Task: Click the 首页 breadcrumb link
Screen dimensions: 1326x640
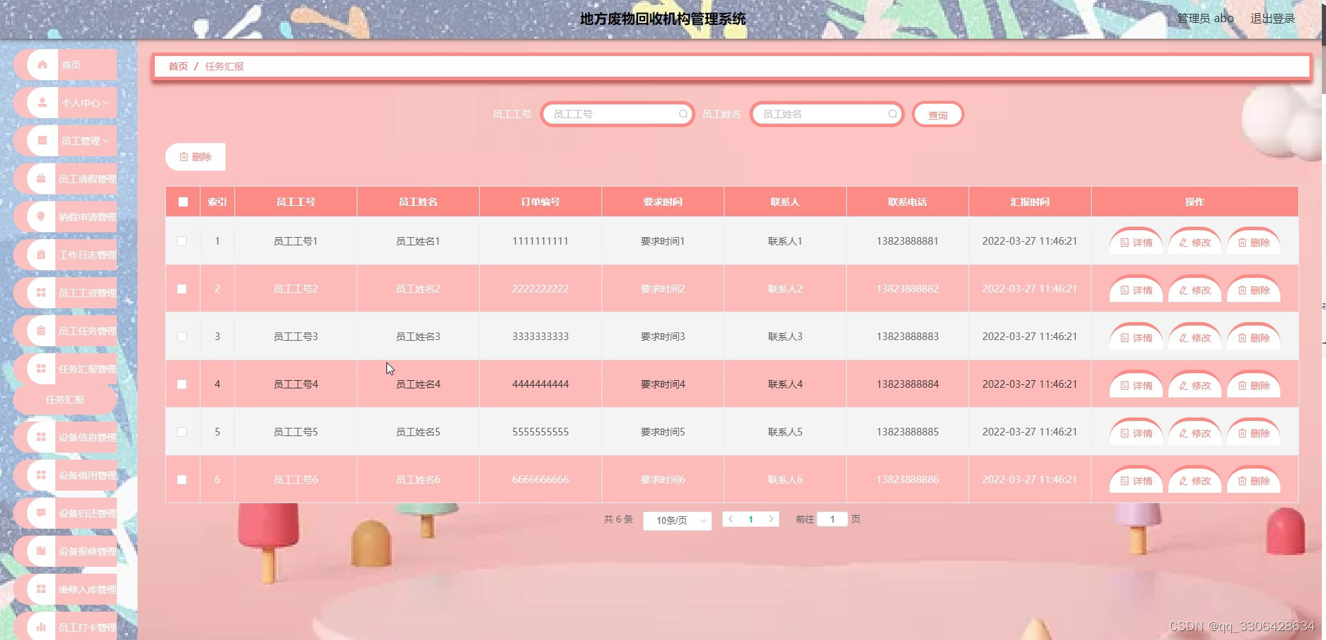Action: point(178,66)
